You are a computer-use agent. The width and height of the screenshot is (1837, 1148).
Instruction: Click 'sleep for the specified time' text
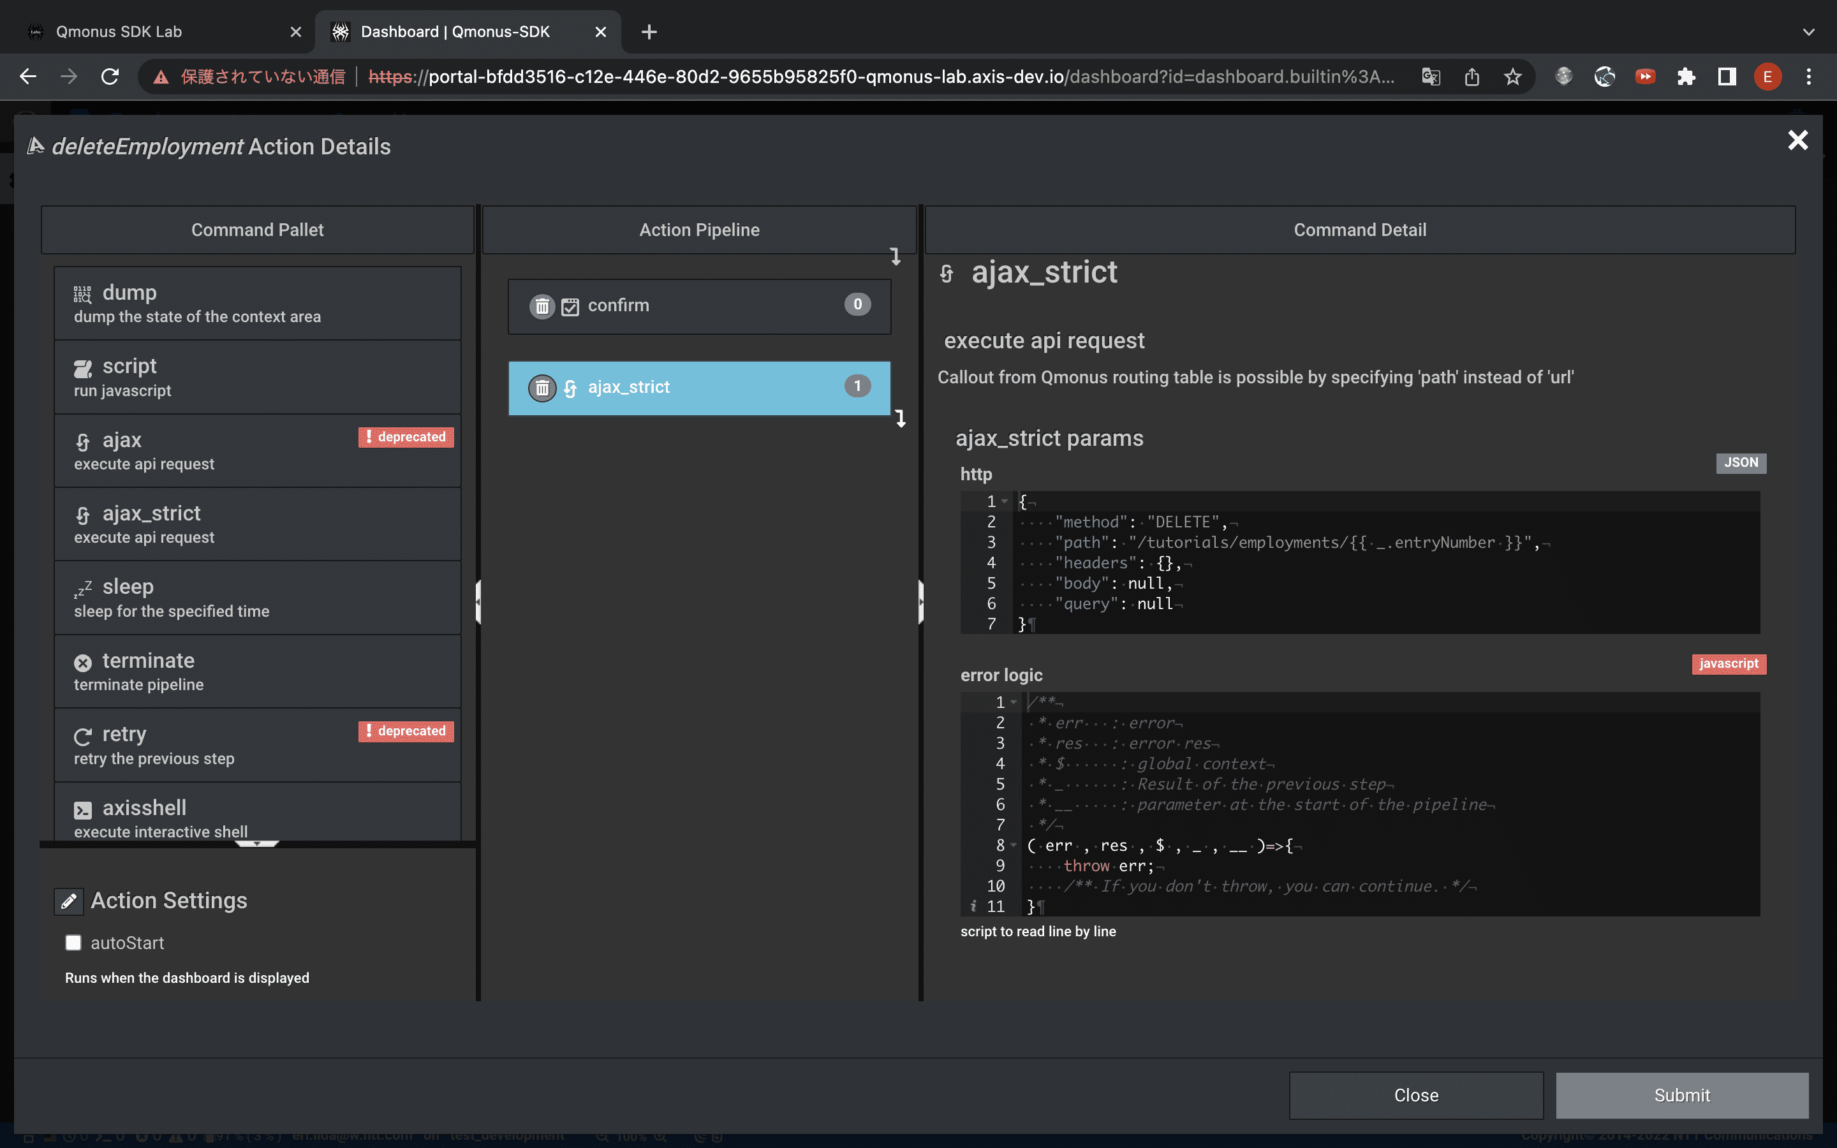(172, 611)
